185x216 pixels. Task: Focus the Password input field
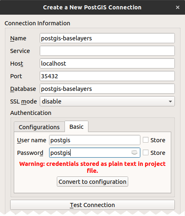tap(95, 153)
